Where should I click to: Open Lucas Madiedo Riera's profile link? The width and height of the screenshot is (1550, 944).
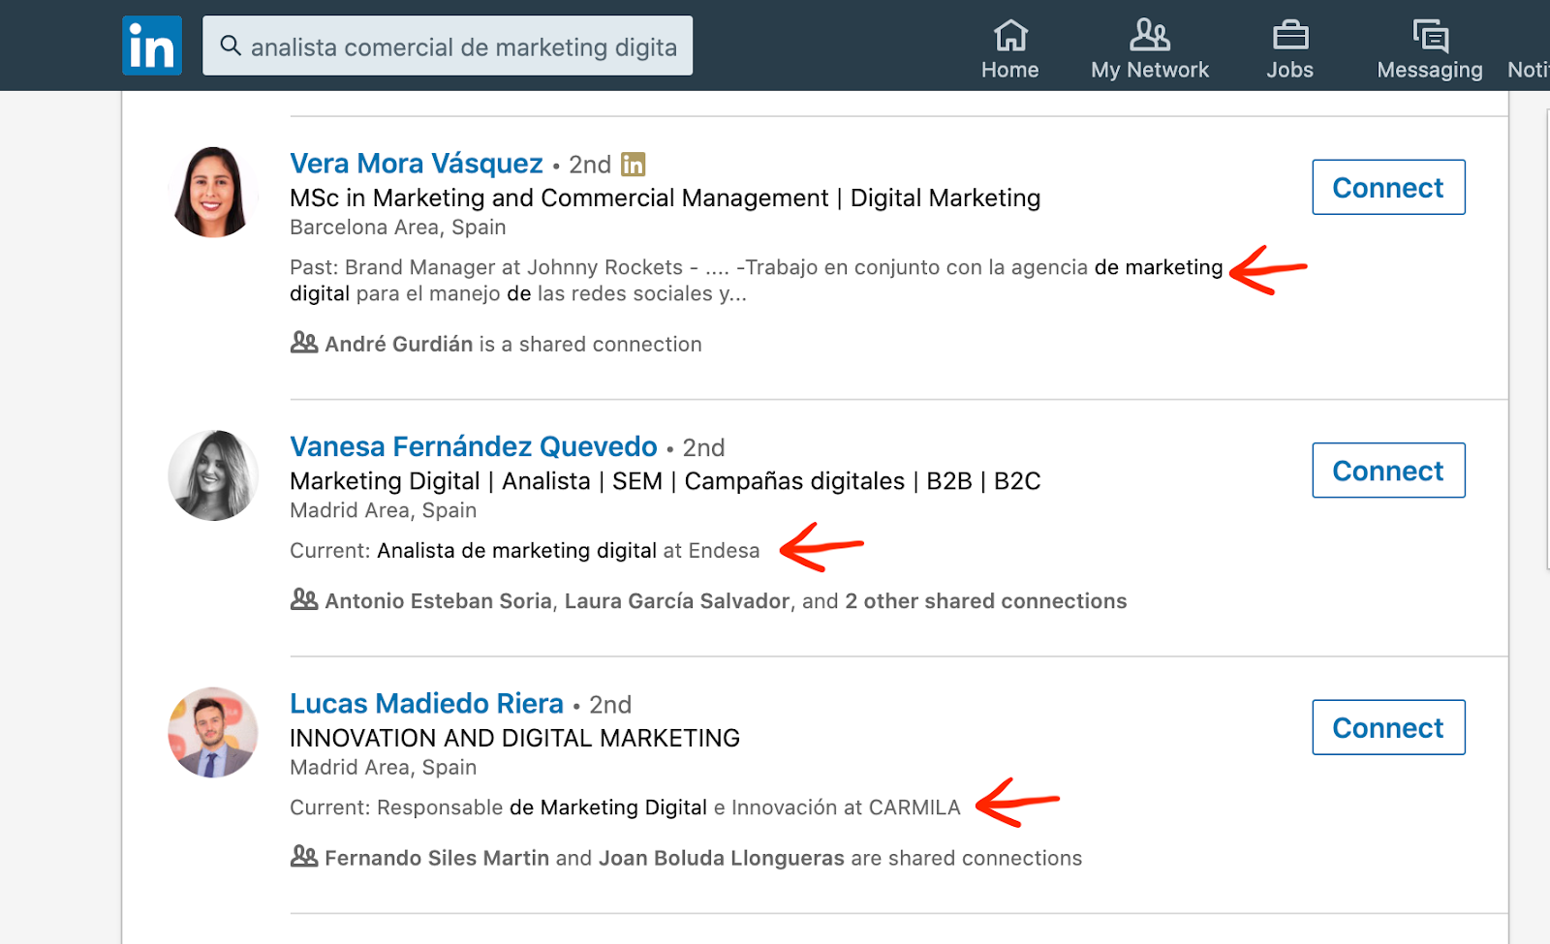point(427,704)
